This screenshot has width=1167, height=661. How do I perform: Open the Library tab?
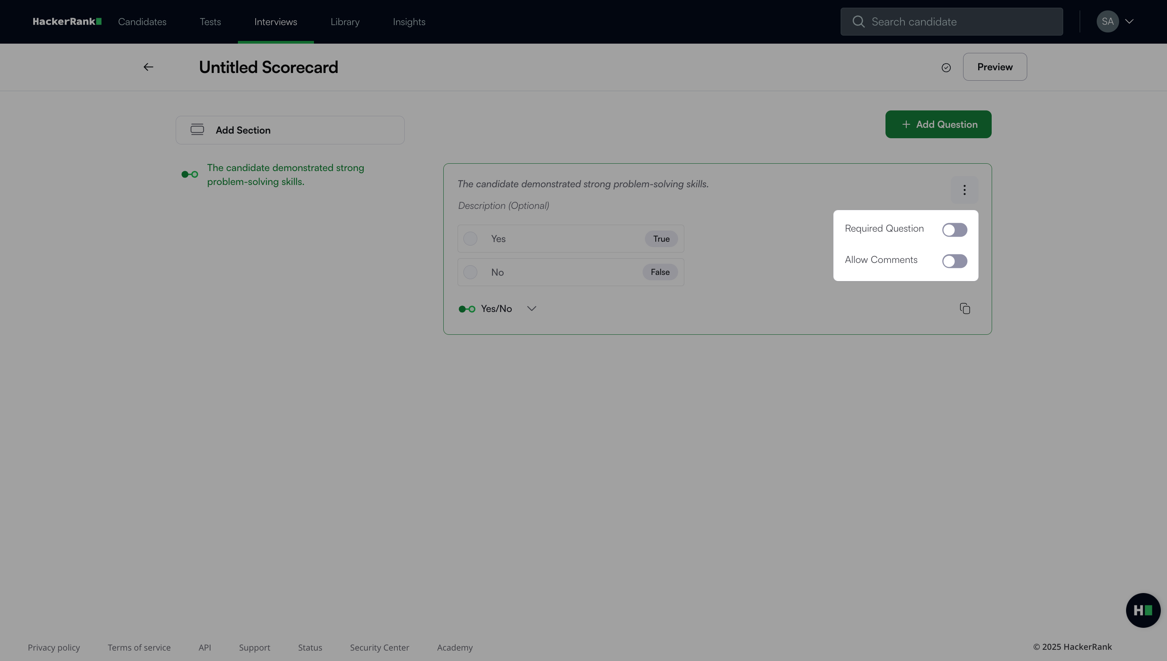coord(344,22)
